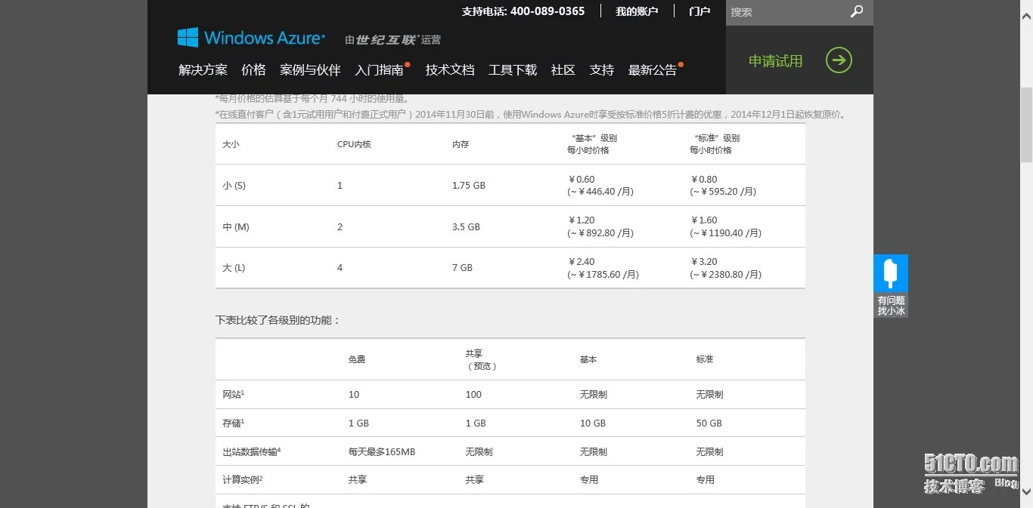Open the 工具下载 menu
Viewport: 1033px width, 508px height.
click(513, 70)
